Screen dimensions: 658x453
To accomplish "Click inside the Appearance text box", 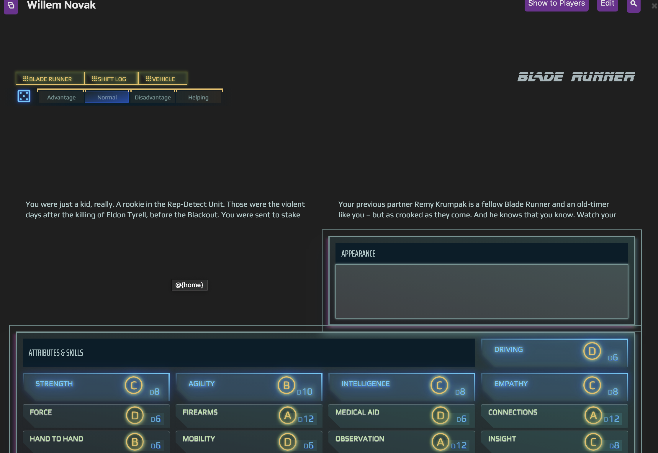I will click(482, 291).
